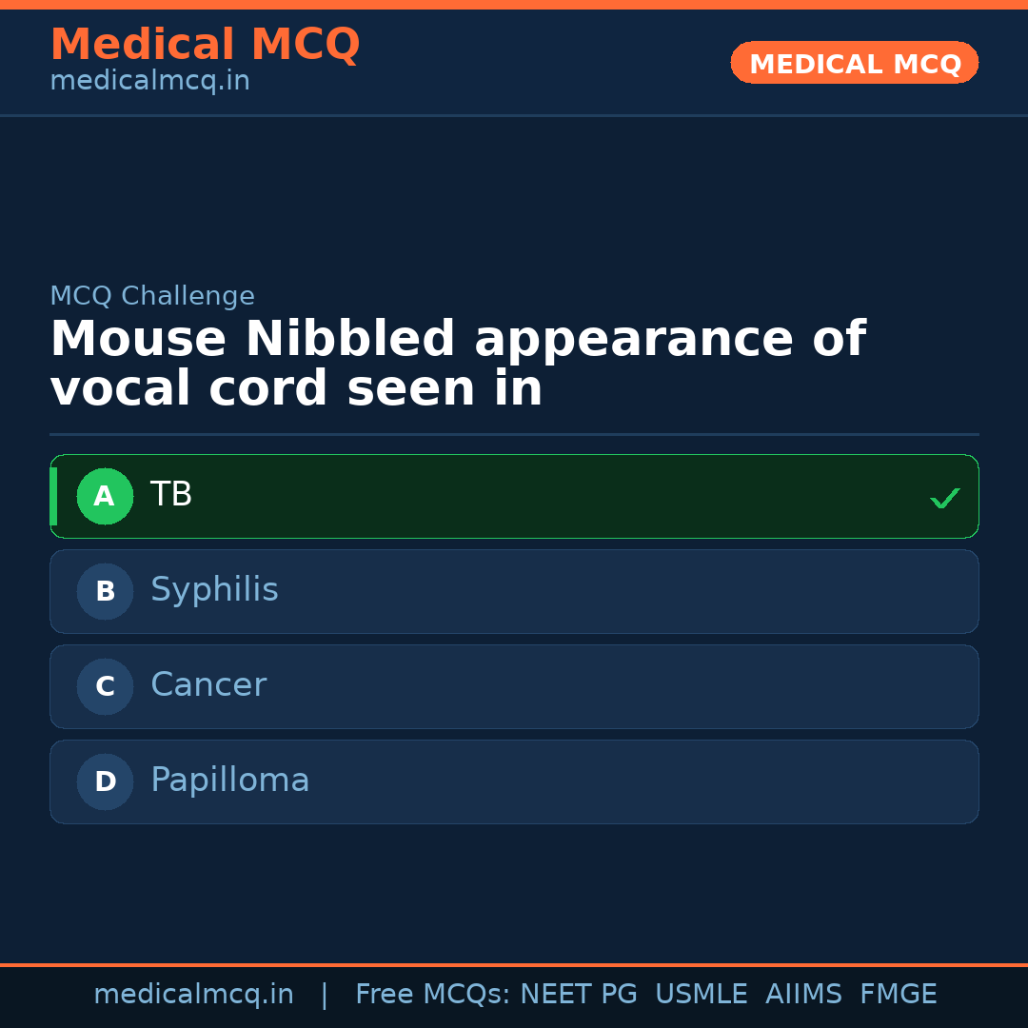Expand the correct answer A explanation
Image resolution: width=1028 pixels, height=1028 pixels.
pos(514,496)
